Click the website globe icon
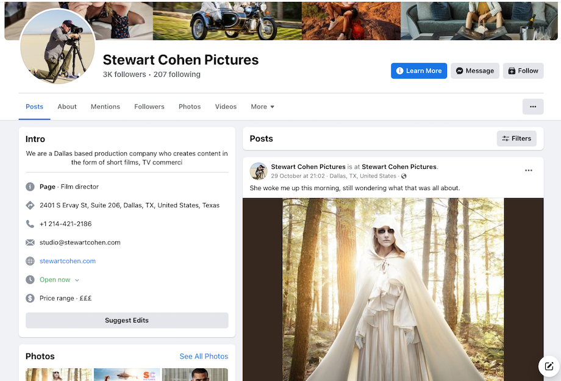Image resolution: width=561 pixels, height=381 pixels. click(x=30, y=261)
